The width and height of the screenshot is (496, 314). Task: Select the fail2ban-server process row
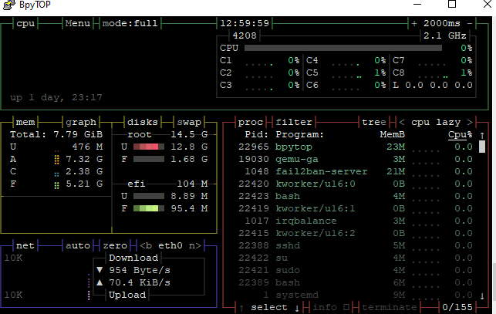[x=356, y=171]
